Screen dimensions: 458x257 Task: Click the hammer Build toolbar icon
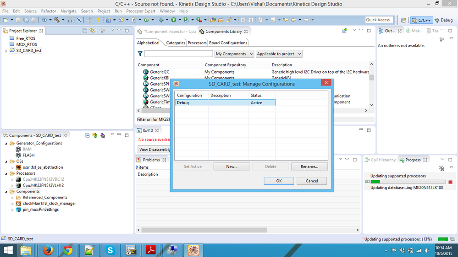[57, 20]
